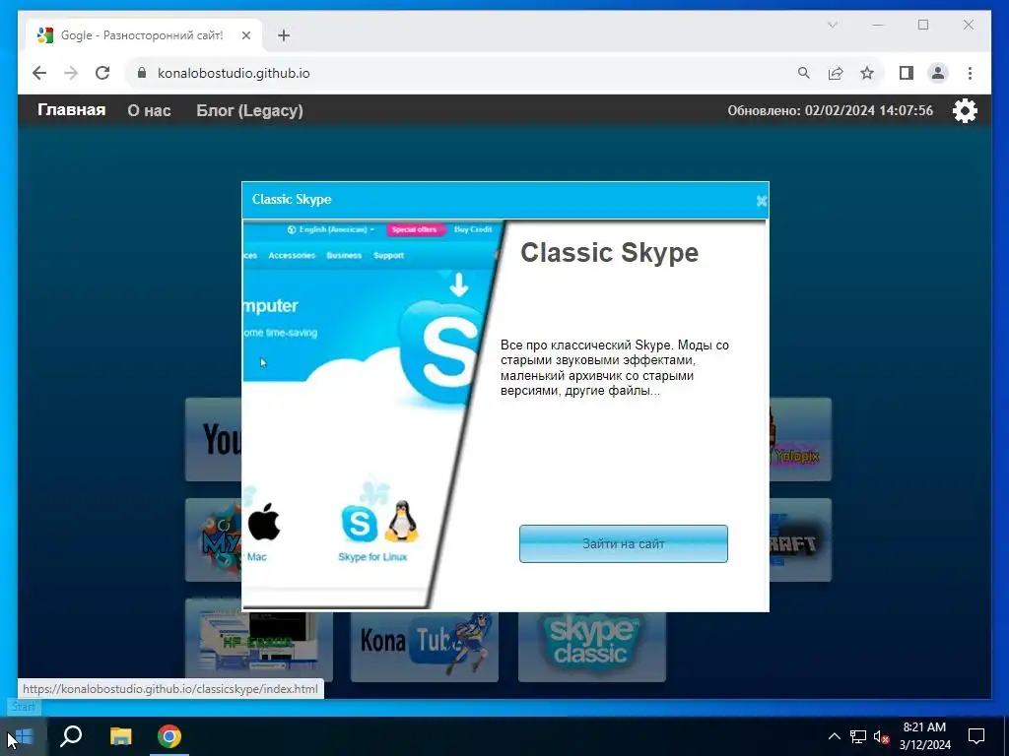Screen dimensions: 1009x756
Task: Close the Classic Skype popup dialog
Action: (x=762, y=201)
